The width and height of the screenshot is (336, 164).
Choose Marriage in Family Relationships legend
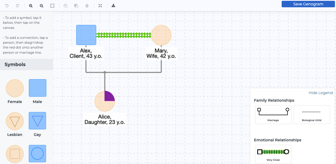tap(273, 115)
